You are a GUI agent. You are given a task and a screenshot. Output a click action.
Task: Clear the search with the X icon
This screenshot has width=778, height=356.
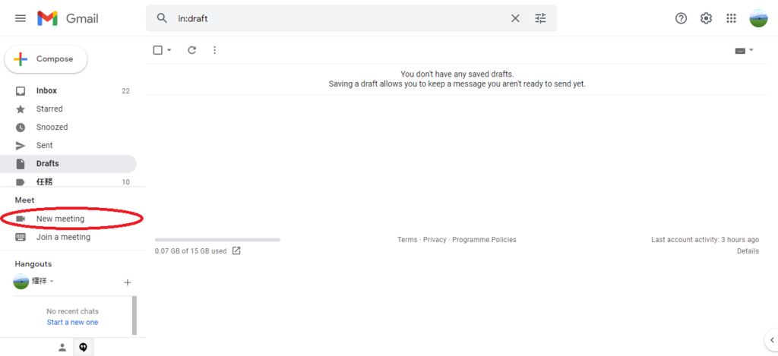515,18
